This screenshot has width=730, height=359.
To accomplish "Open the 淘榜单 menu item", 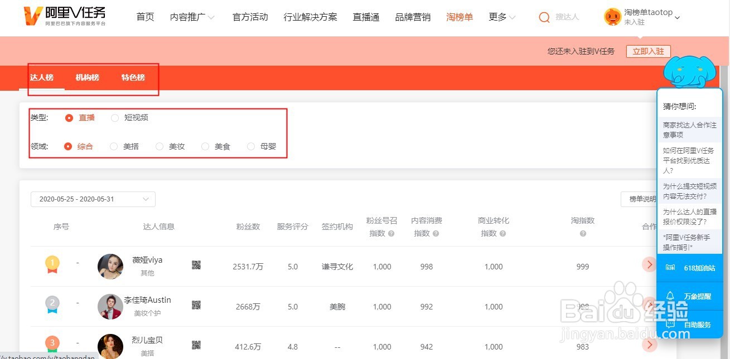I will click(x=459, y=17).
